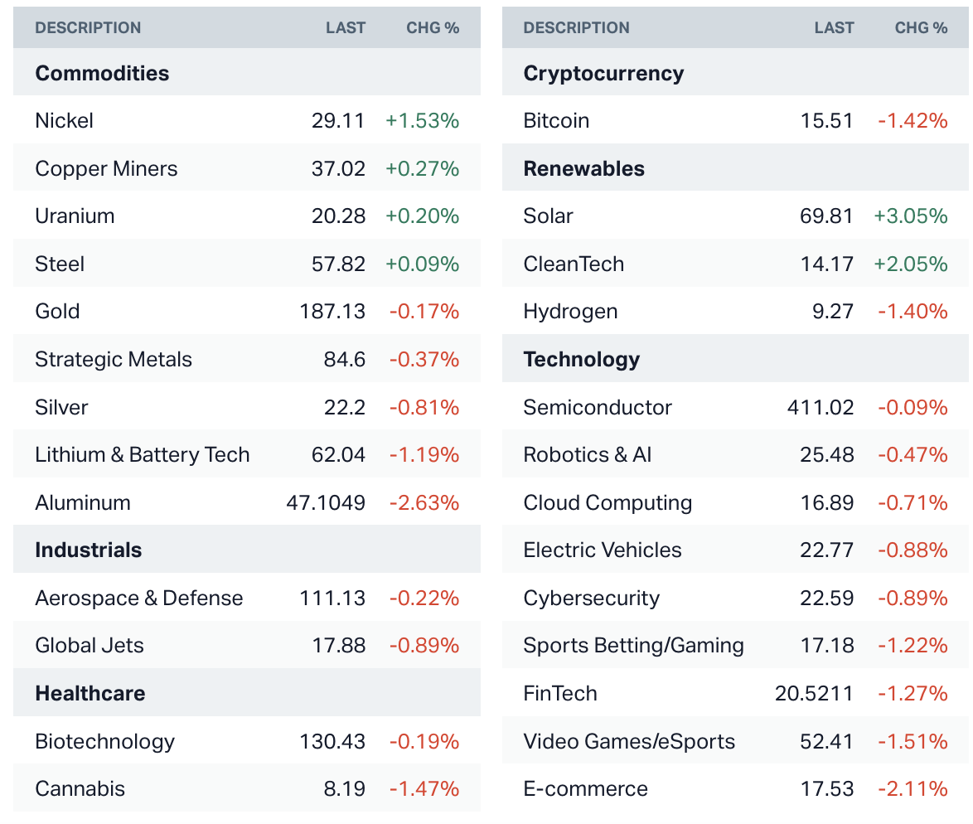The image size is (973, 824).
Task: Sort left table by CHG % header
Action: [x=432, y=28]
